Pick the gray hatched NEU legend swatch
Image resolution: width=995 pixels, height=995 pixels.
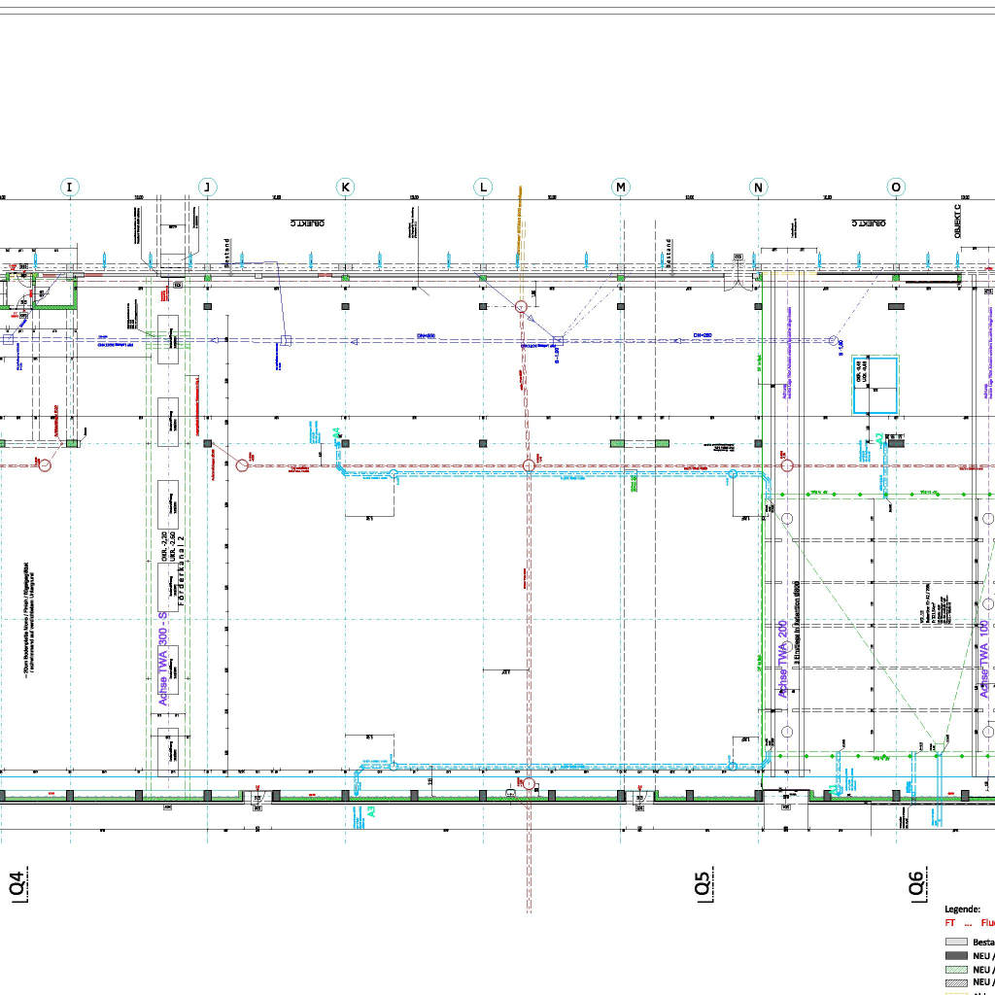click(956, 982)
